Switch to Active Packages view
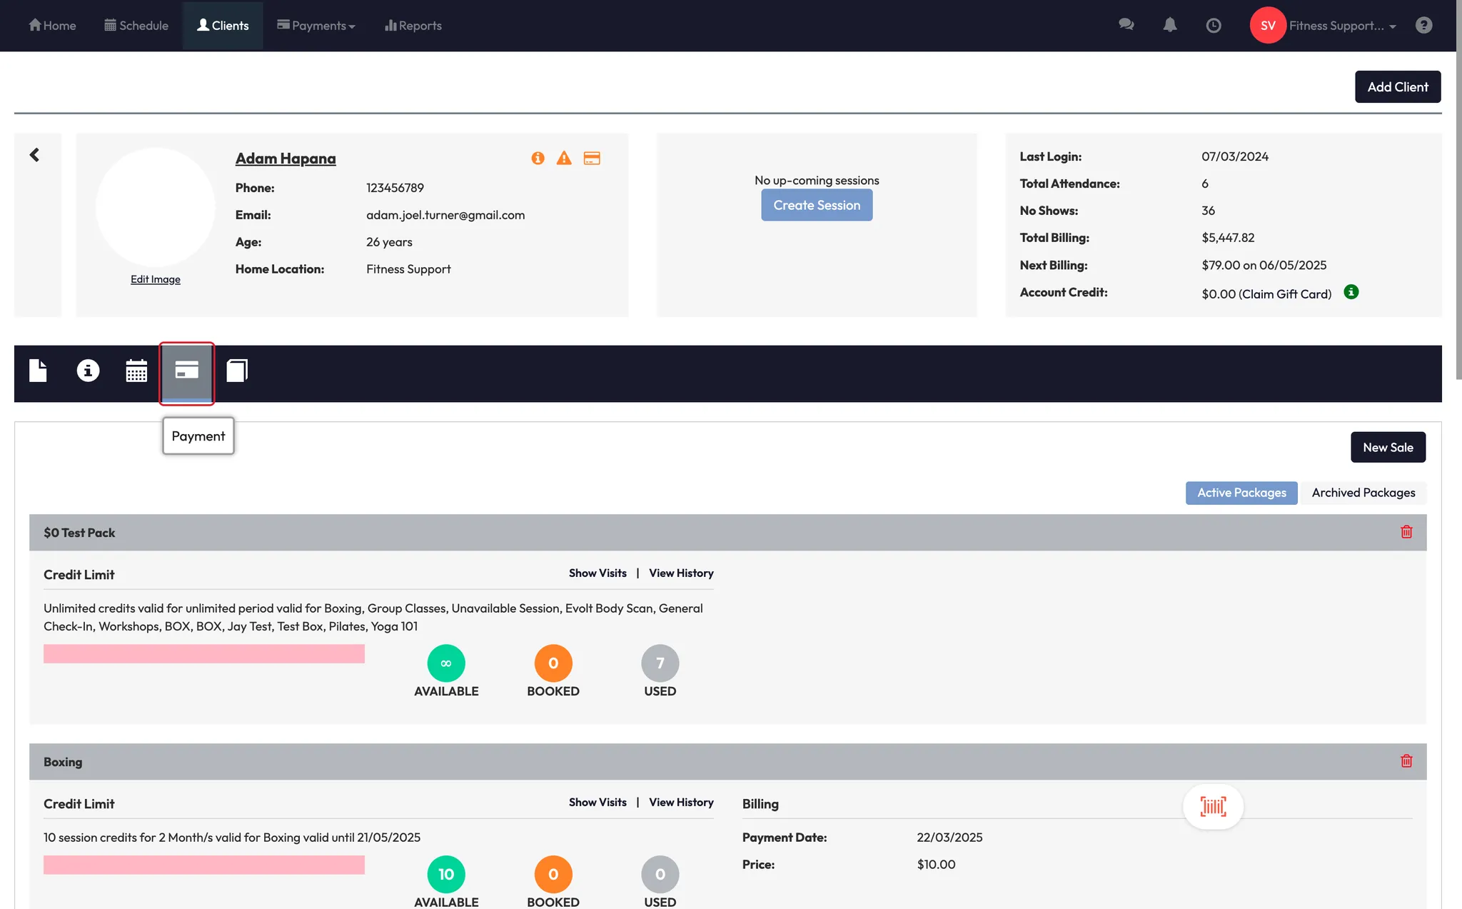The image size is (1462, 909). coord(1241,493)
